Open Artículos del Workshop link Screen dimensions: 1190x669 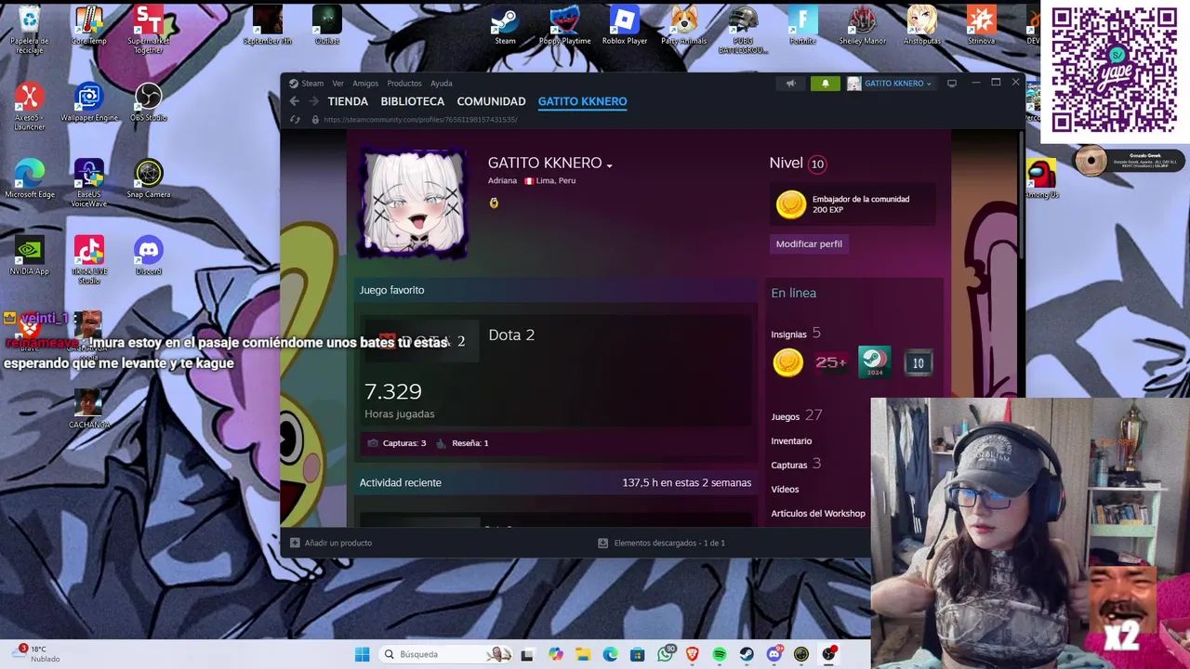pos(818,513)
